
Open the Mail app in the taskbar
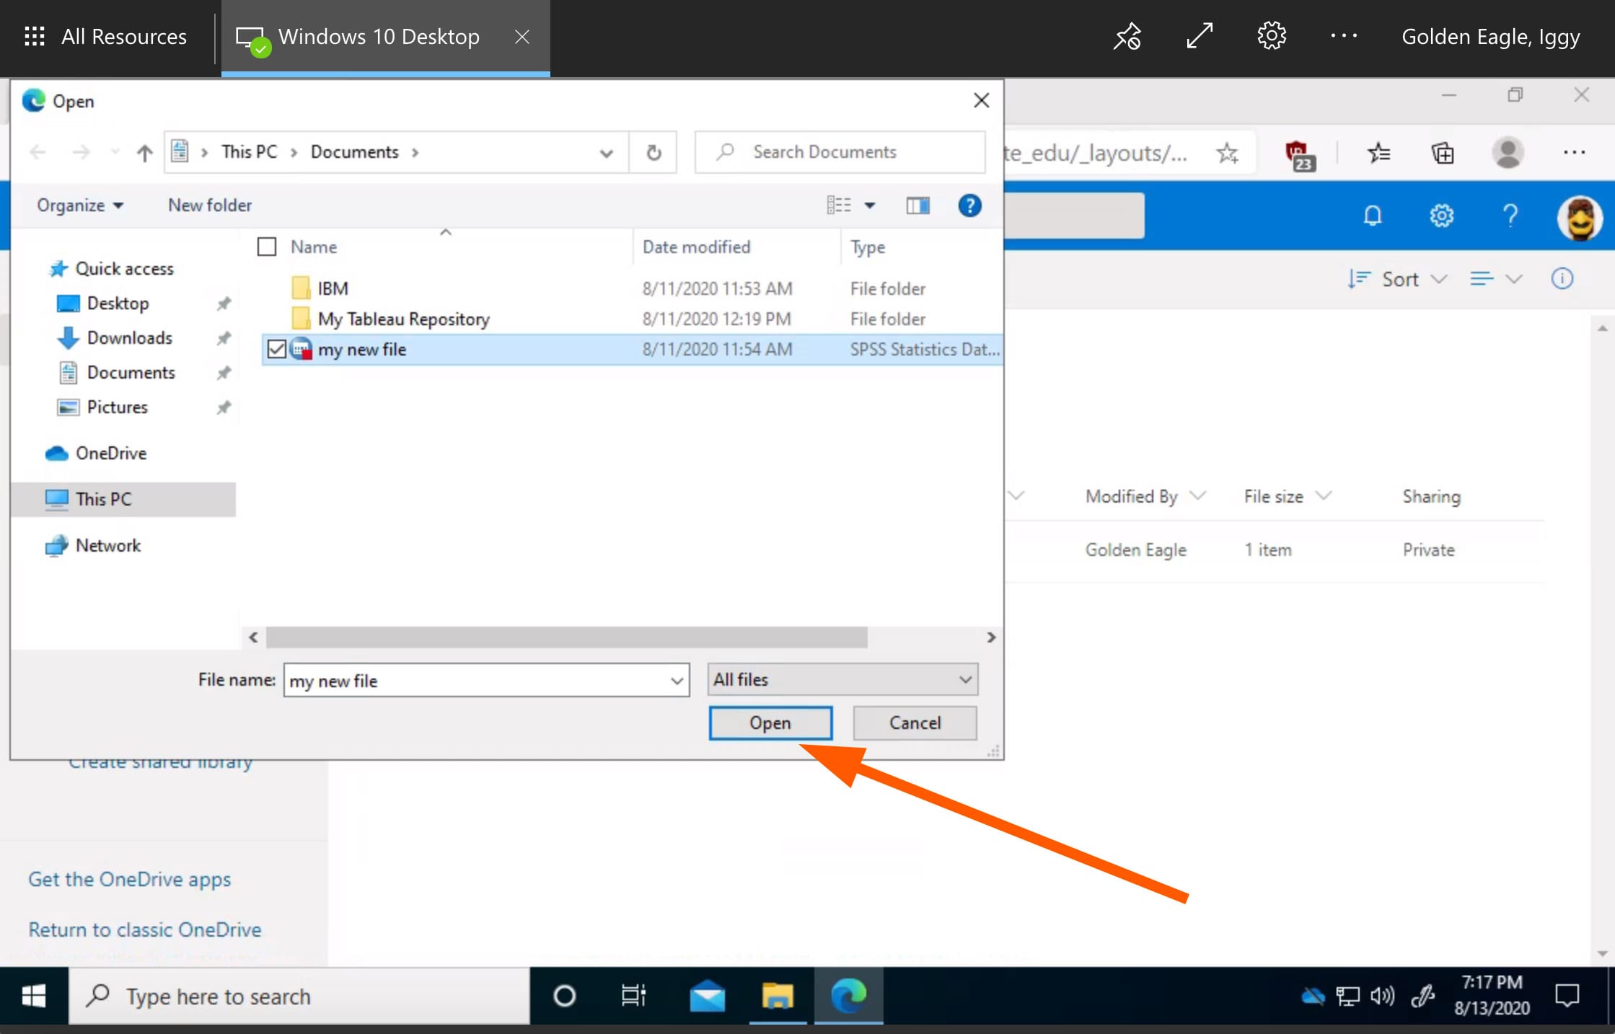click(x=707, y=997)
